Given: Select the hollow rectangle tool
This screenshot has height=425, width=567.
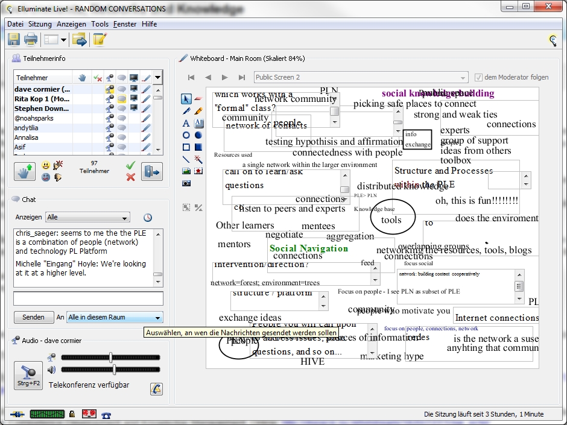Looking at the screenshot, I should pos(186,147).
